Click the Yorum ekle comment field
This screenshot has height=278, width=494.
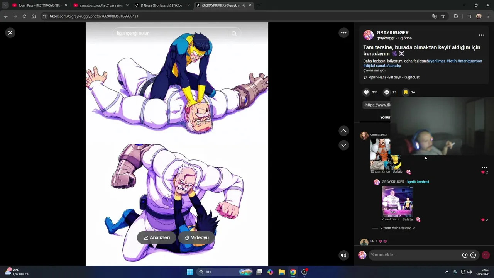415,255
